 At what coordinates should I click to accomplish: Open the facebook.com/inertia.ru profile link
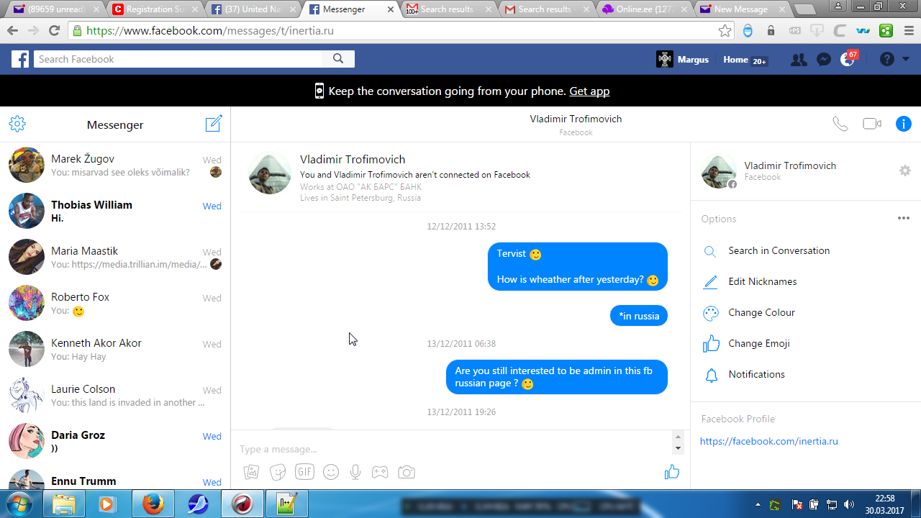pyautogui.click(x=768, y=442)
